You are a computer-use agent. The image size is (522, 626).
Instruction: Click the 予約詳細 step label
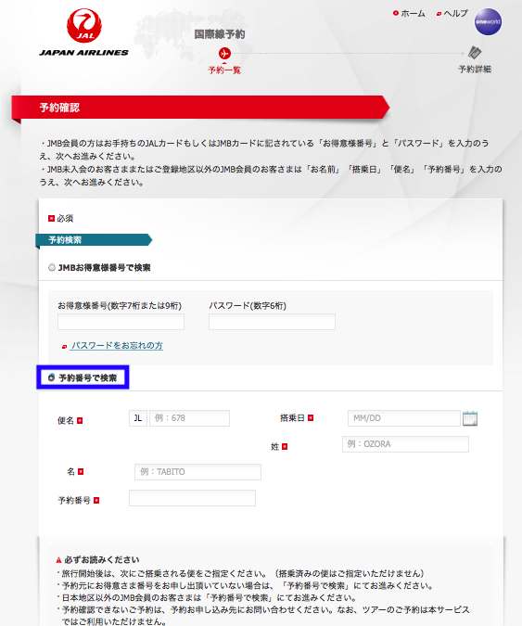(x=475, y=69)
